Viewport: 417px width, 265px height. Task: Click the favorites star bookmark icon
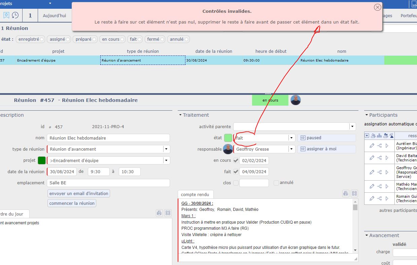click(6, 15)
